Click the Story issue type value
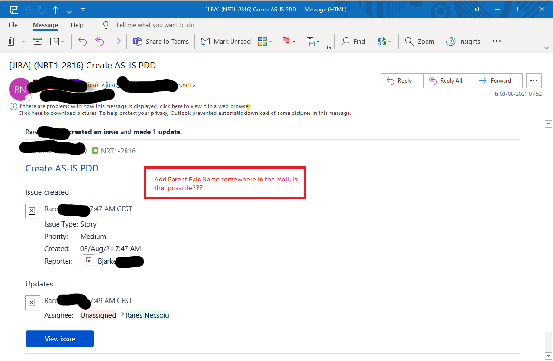The width and height of the screenshot is (553, 361). click(88, 224)
